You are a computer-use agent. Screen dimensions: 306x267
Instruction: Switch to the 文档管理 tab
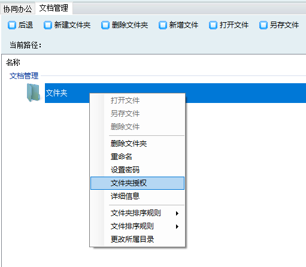click(54, 8)
